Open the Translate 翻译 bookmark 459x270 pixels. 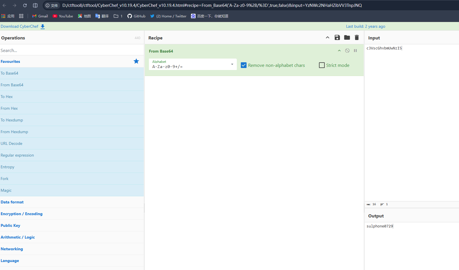102,16
